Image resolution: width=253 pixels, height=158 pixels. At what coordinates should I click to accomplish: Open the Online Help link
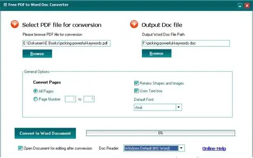point(214,149)
